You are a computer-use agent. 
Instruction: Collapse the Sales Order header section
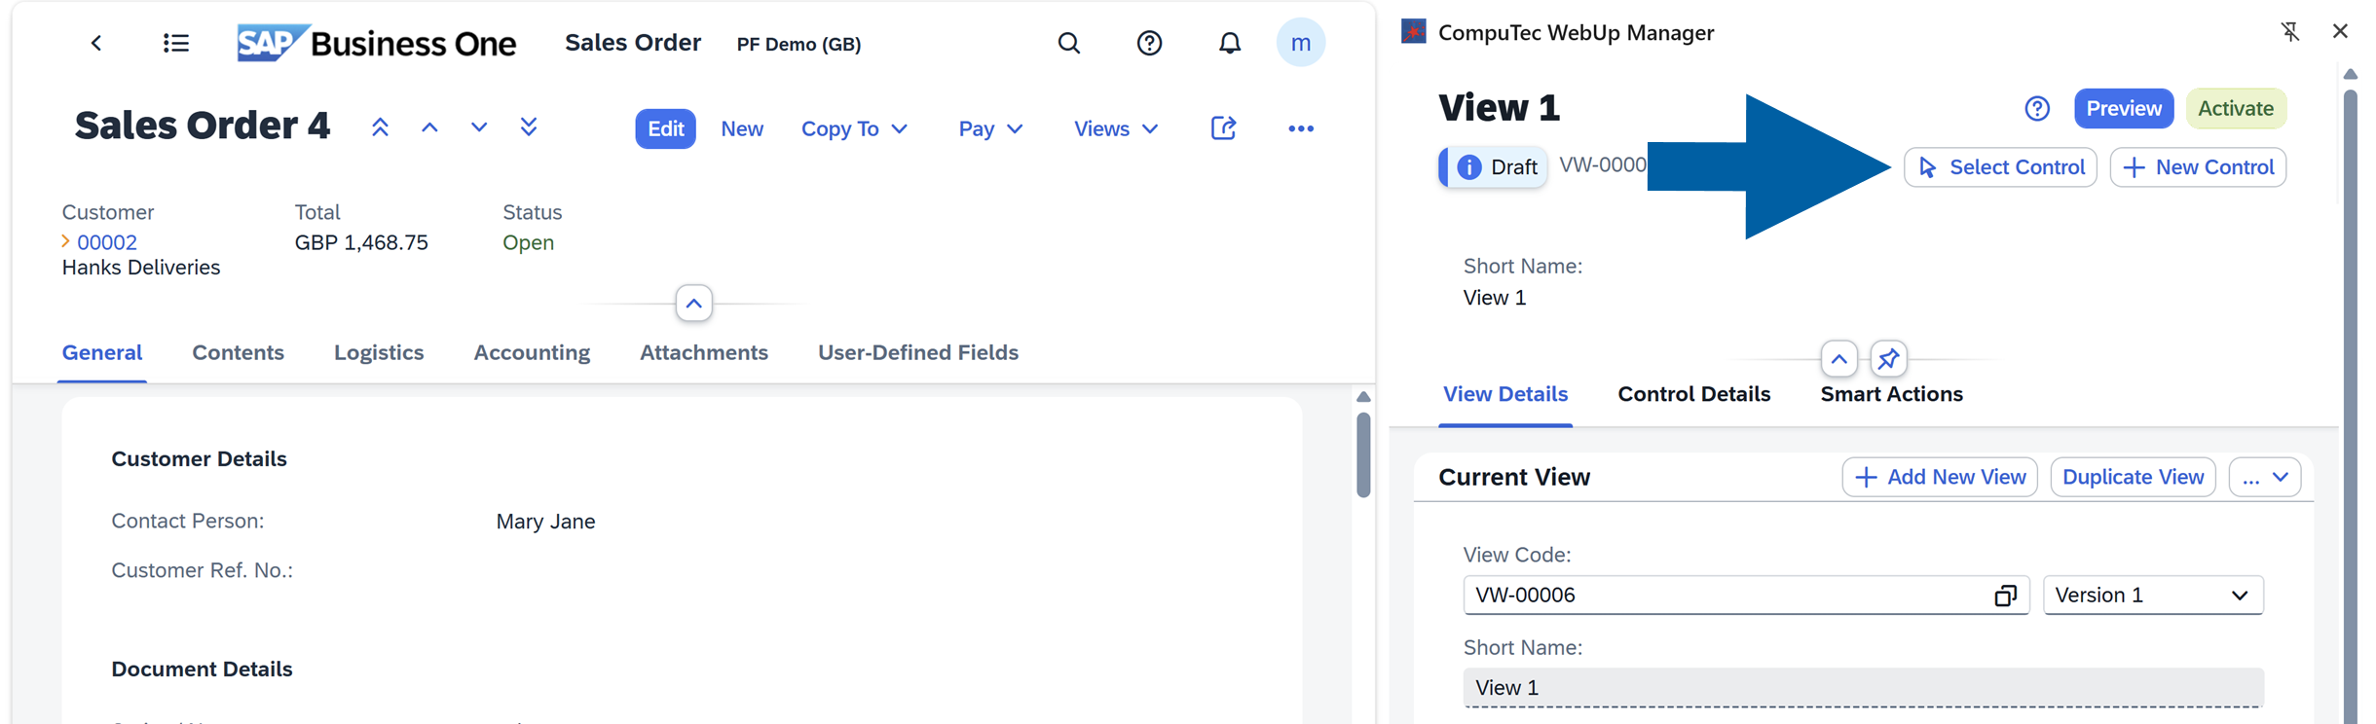tap(693, 304)
